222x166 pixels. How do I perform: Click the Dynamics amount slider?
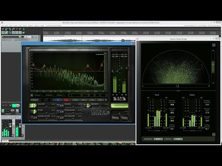point(73,107)
